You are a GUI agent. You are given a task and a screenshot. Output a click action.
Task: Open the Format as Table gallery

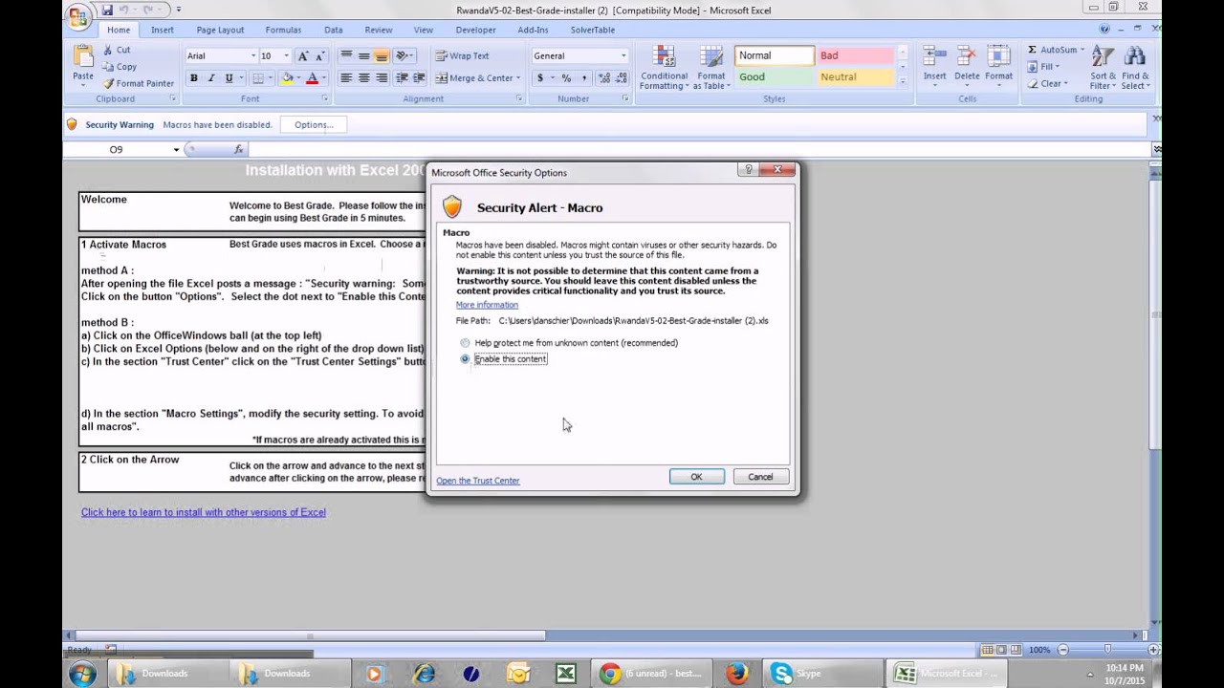[710, 68]
